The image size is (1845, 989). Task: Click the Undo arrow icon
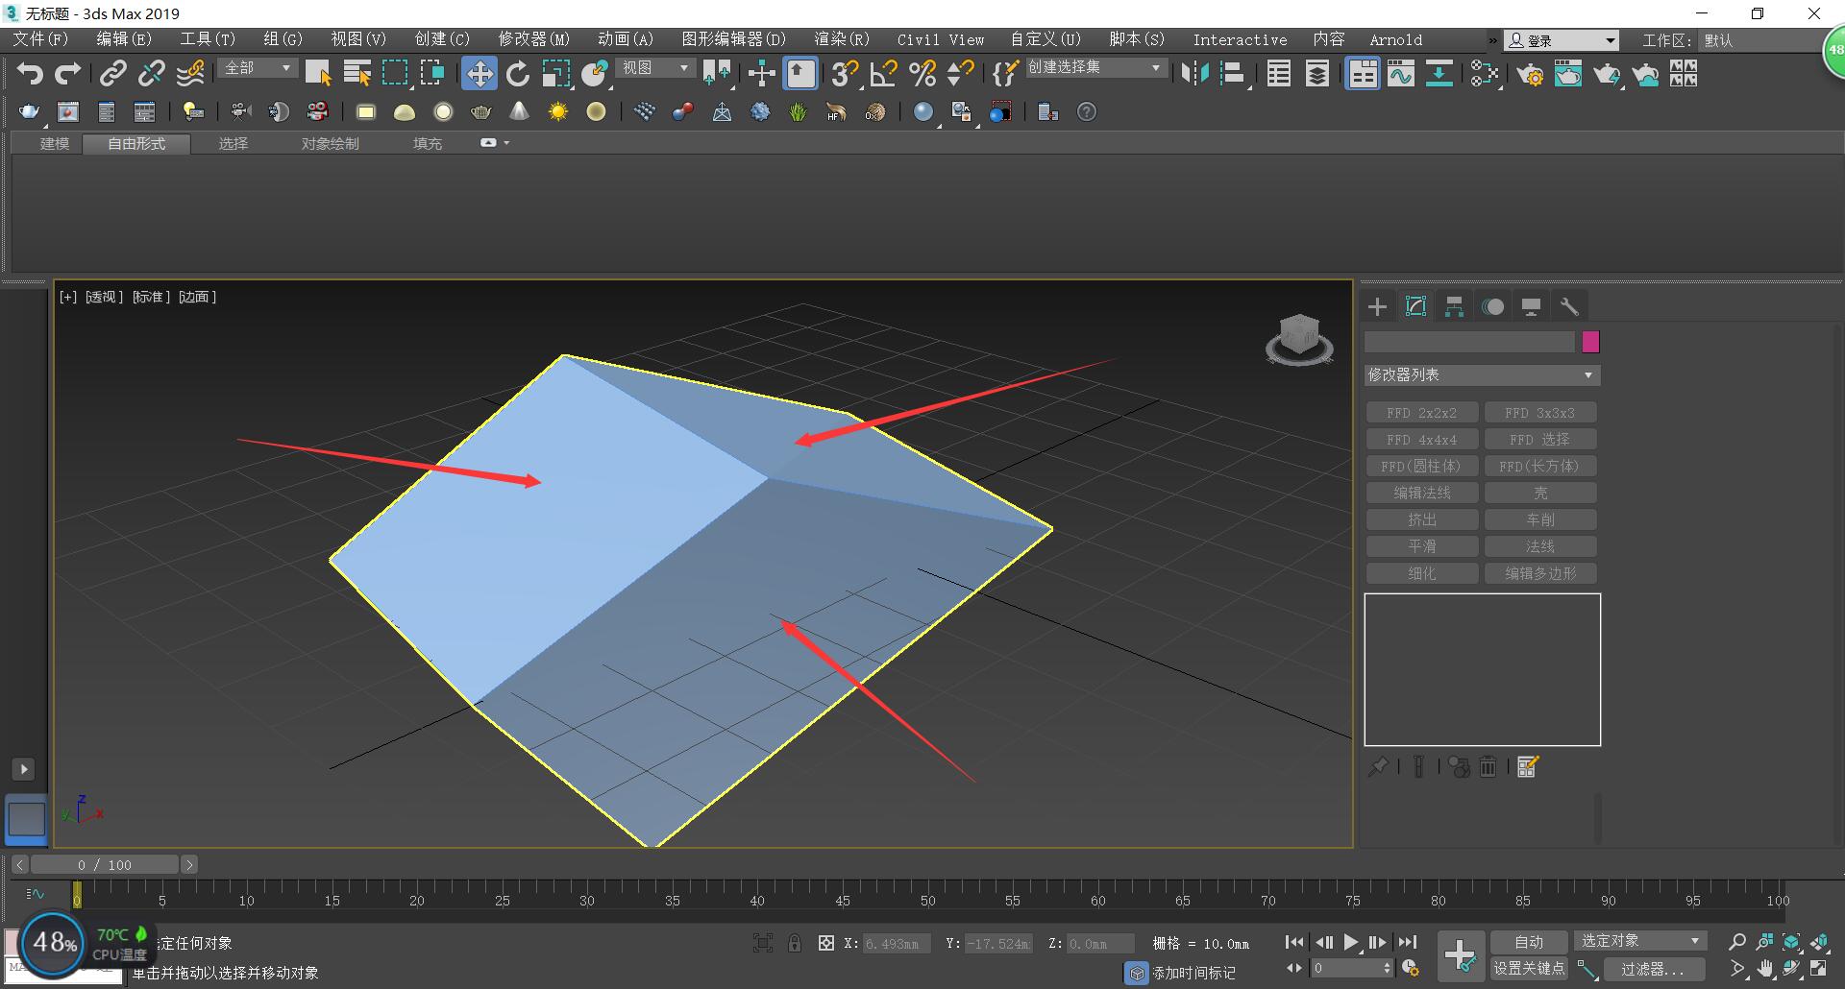(30, 74)
